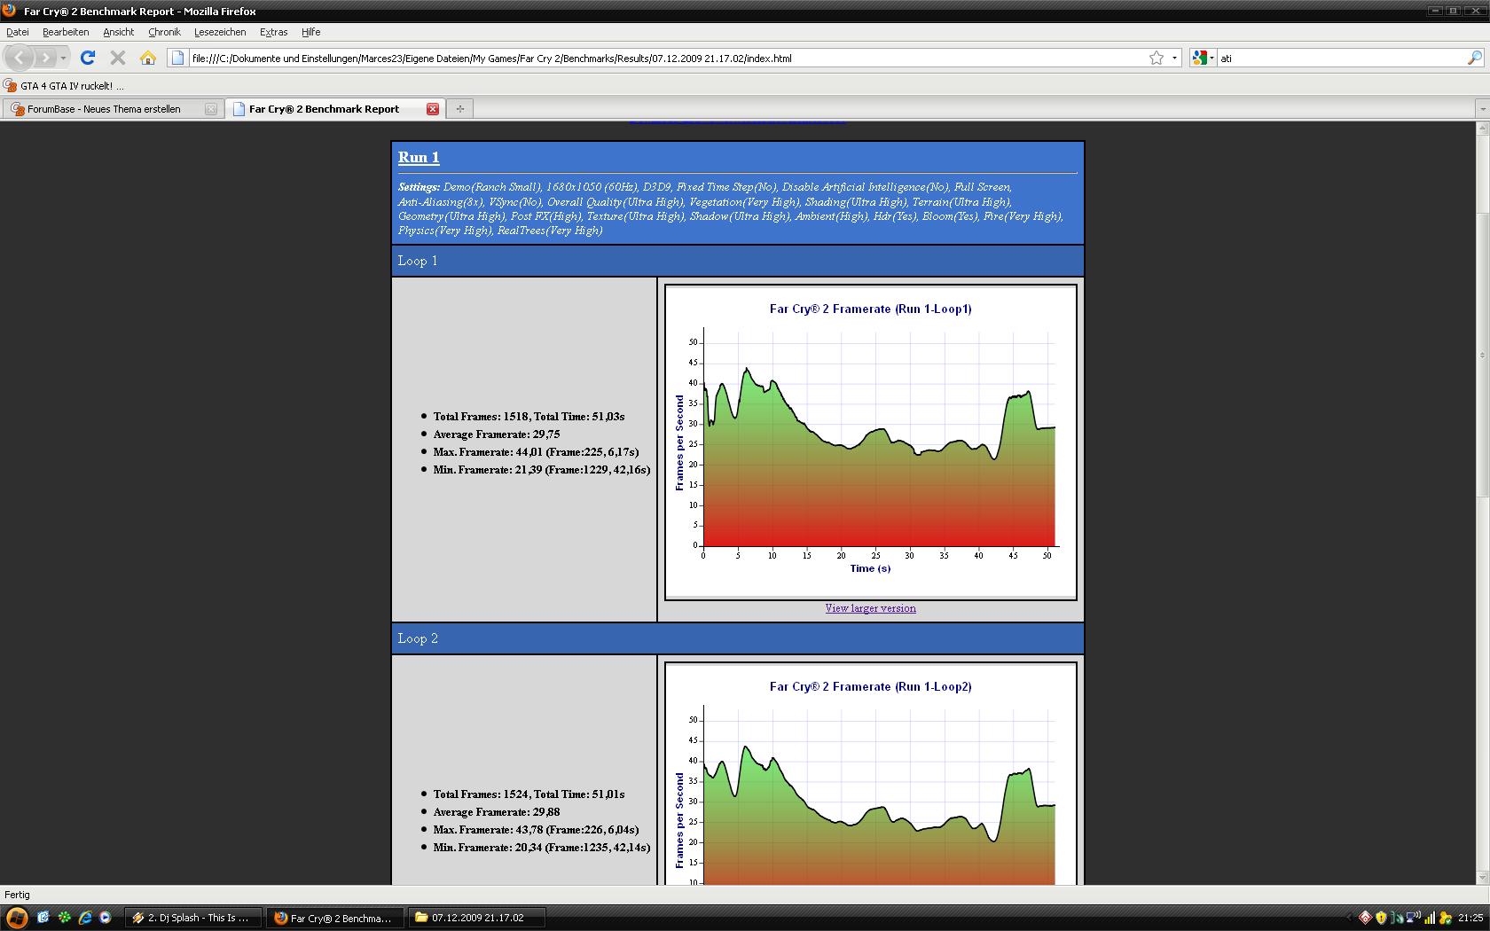Image resolution: width=1490 pixels, height=931 pixels.
Task: Open the Extras menu
Action: tap(273, 32)
